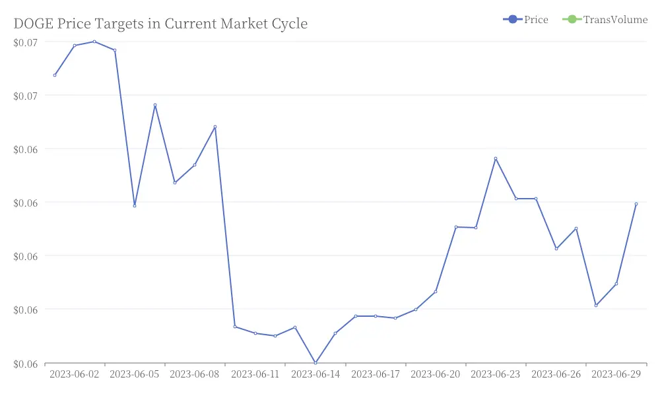This screenshot has height=396, width=660.
Task: Click the 2023-06-08 x-axis label
Action: pos(195,374)
